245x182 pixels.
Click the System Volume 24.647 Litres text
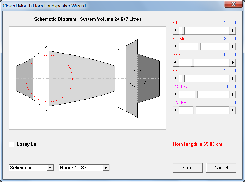110,19
